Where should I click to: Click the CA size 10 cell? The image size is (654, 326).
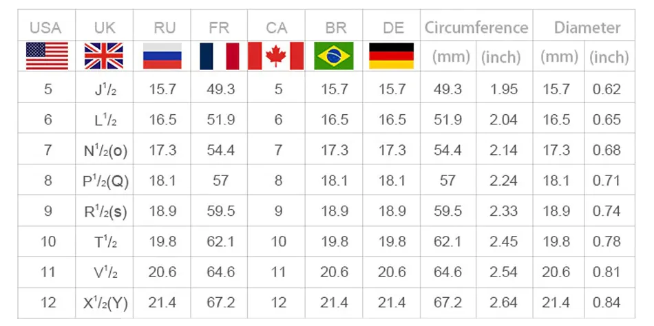278,241
